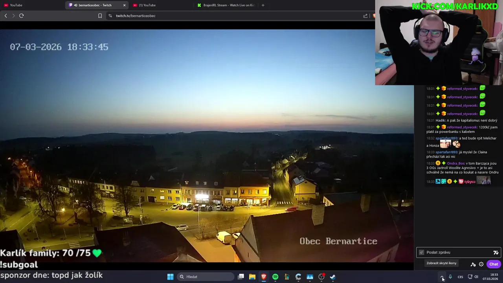Viewport: 503px width, 283px height.
Task: Open the 7TV emote picker
Action: coord(496,252)
